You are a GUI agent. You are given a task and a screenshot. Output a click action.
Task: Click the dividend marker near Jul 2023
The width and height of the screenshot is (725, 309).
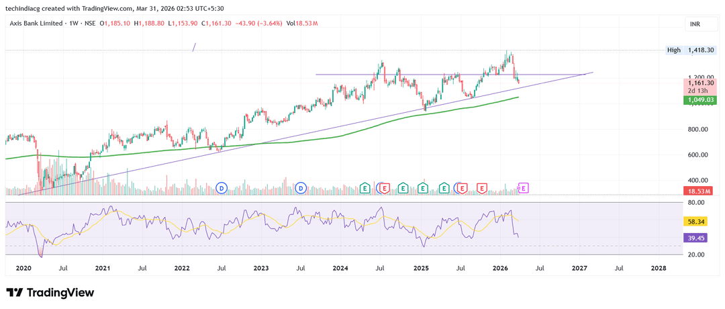click(301, 188)
